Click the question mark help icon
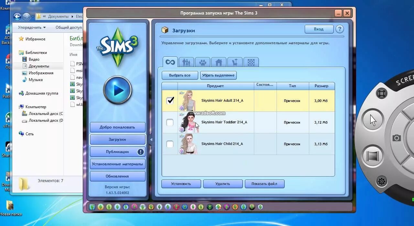 coord(339,29)
